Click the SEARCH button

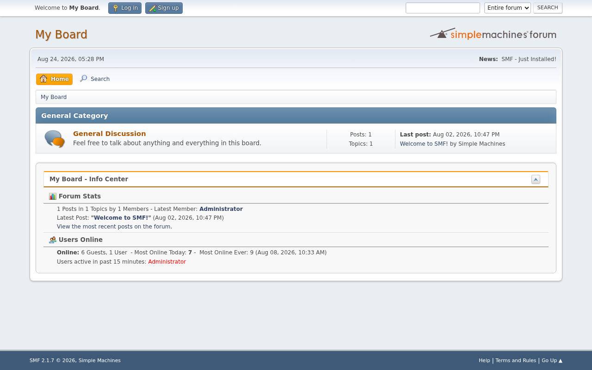548,8
